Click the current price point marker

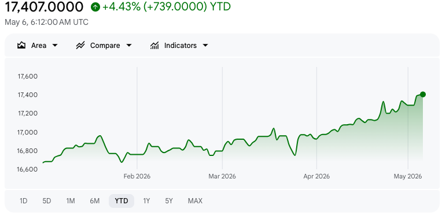[422, 94]
